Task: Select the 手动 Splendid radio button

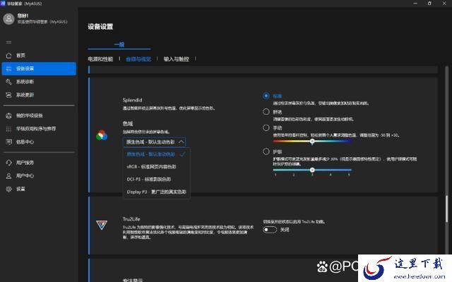Action: (x=266, y=128)
